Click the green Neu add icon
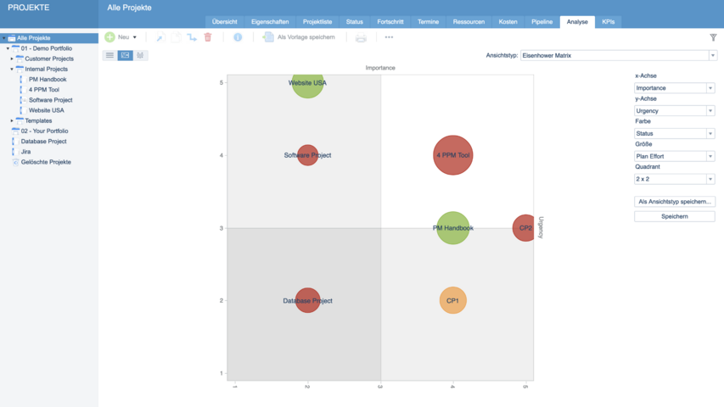724x407 pixels. tap(110, 37)
